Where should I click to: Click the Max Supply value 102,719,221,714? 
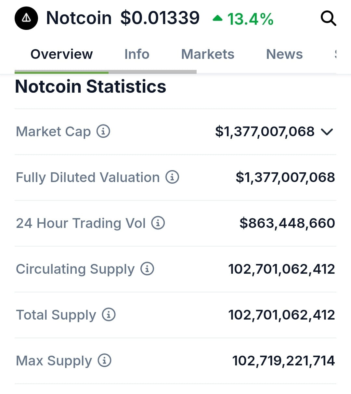[x=283, y=361]
